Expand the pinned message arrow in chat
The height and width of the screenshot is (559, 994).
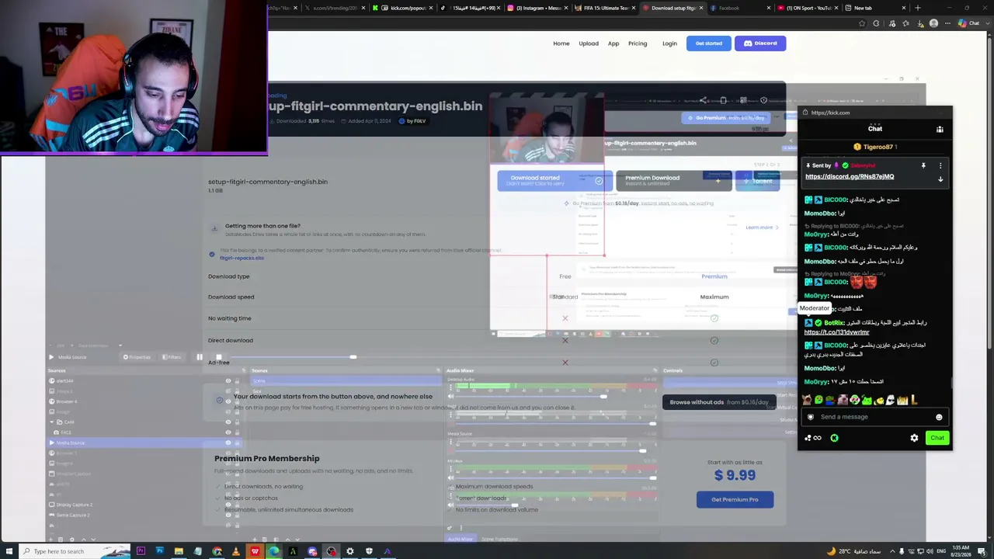[940, 179]
